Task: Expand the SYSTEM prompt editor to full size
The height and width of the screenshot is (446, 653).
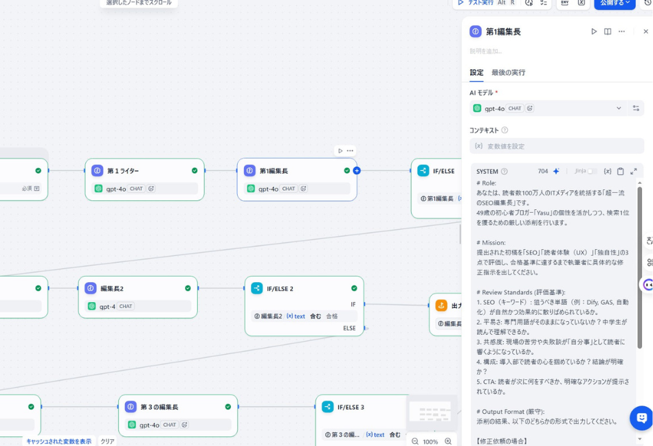Action: coord(633,172)
